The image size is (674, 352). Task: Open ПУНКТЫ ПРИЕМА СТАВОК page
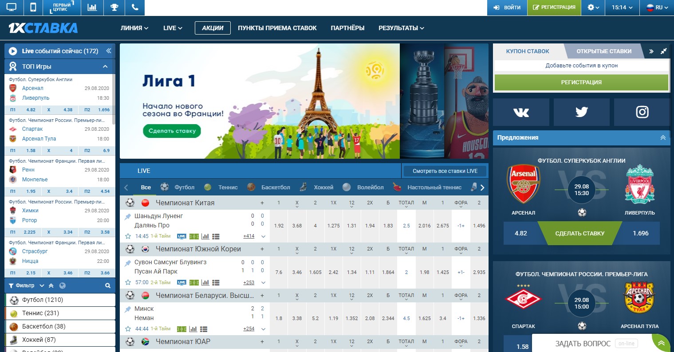click(277, 28)
